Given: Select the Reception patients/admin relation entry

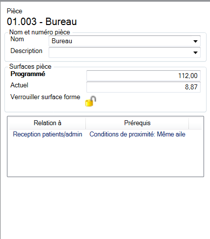Looking at the screenshot, I should (x=48, y=134).
